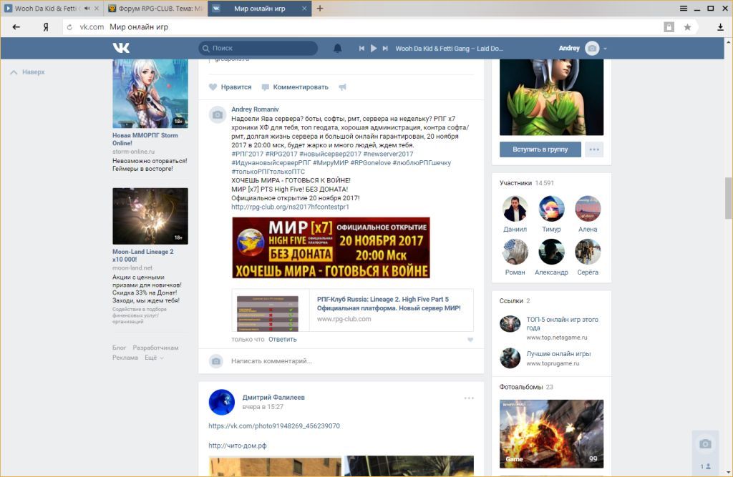Click the page vertical scrollbar thumb
This screenshot has height=477, width=733.
click(729, 197)
